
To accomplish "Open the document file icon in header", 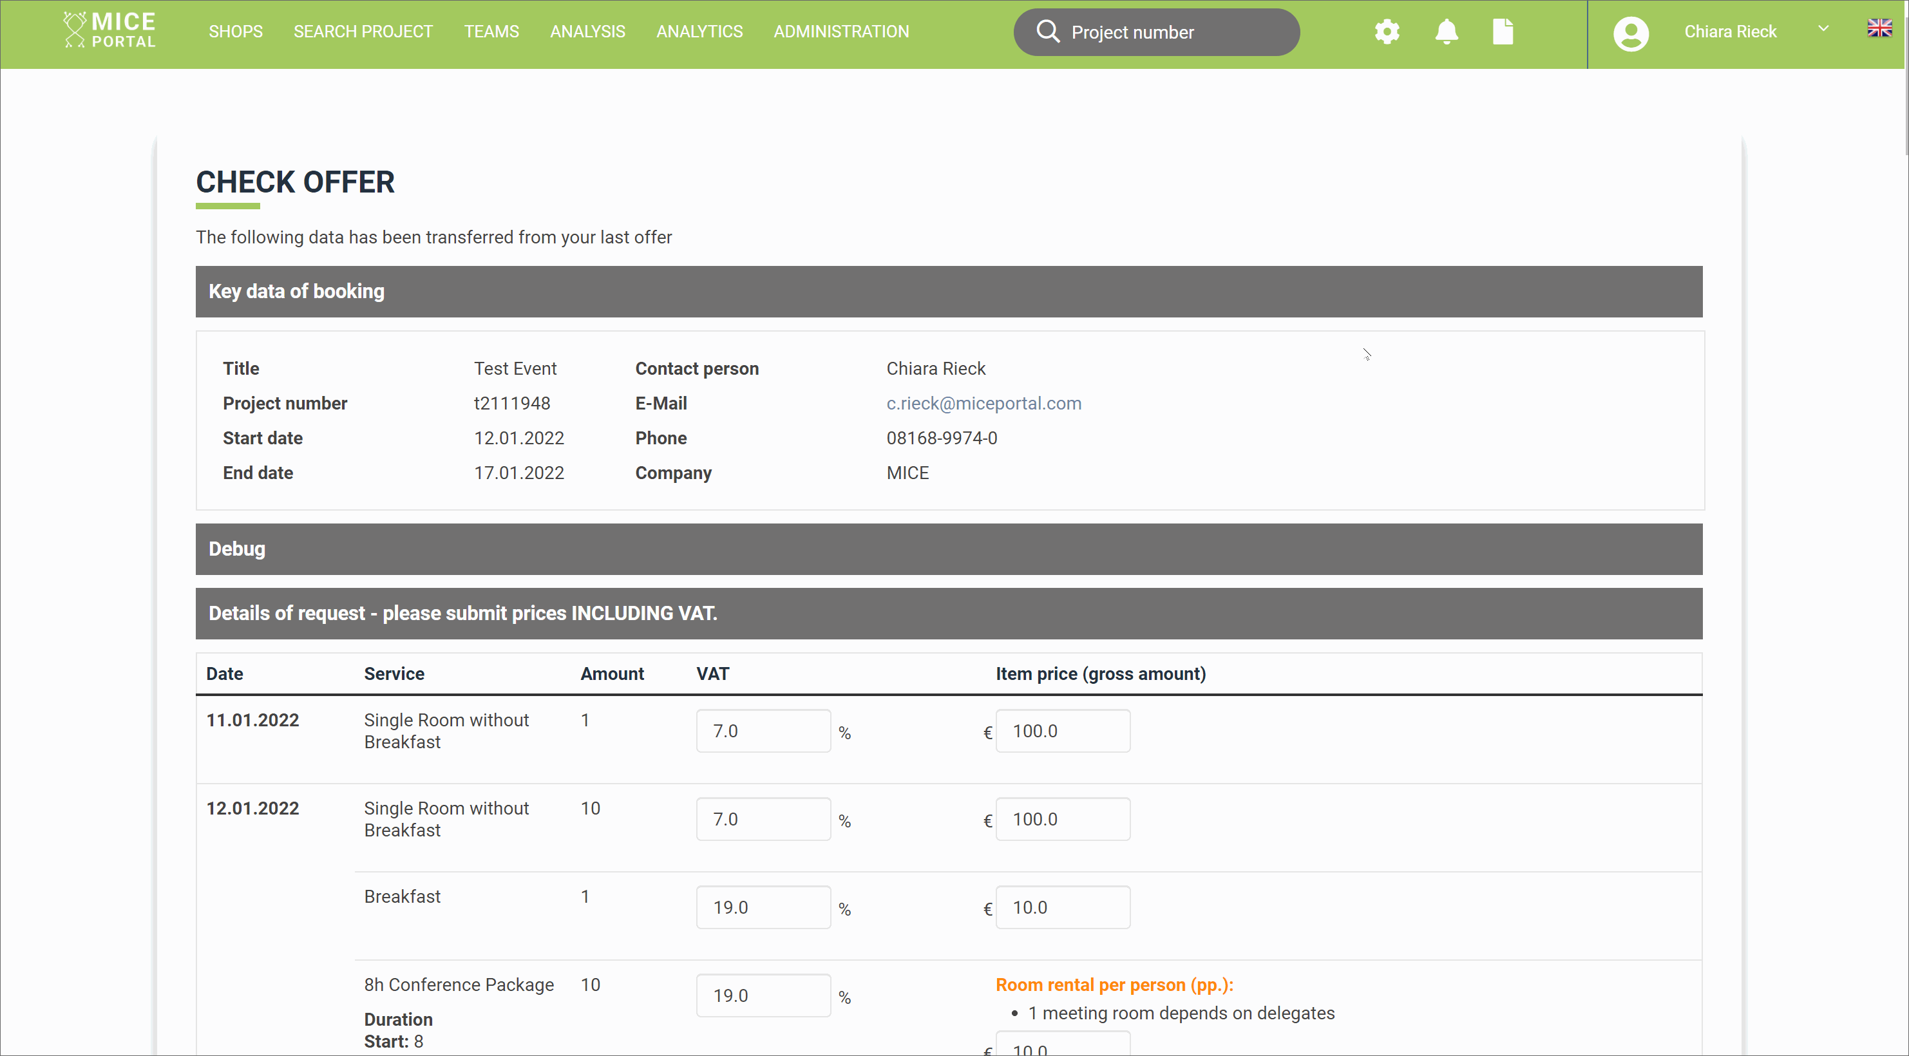I will 1502,32.
